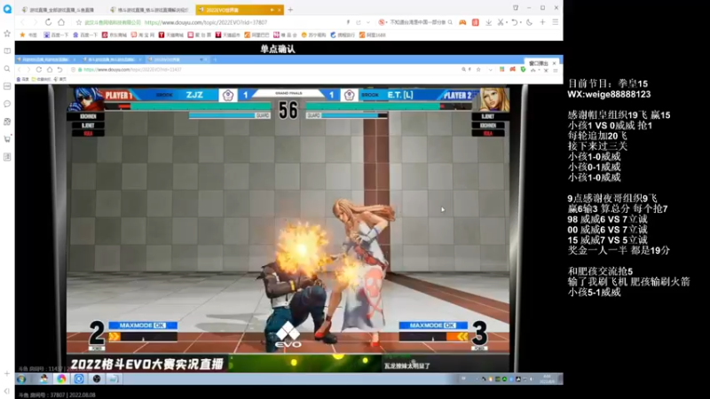Open the Sogou search engine selector
Screen dimensions: 710x399
383,22
